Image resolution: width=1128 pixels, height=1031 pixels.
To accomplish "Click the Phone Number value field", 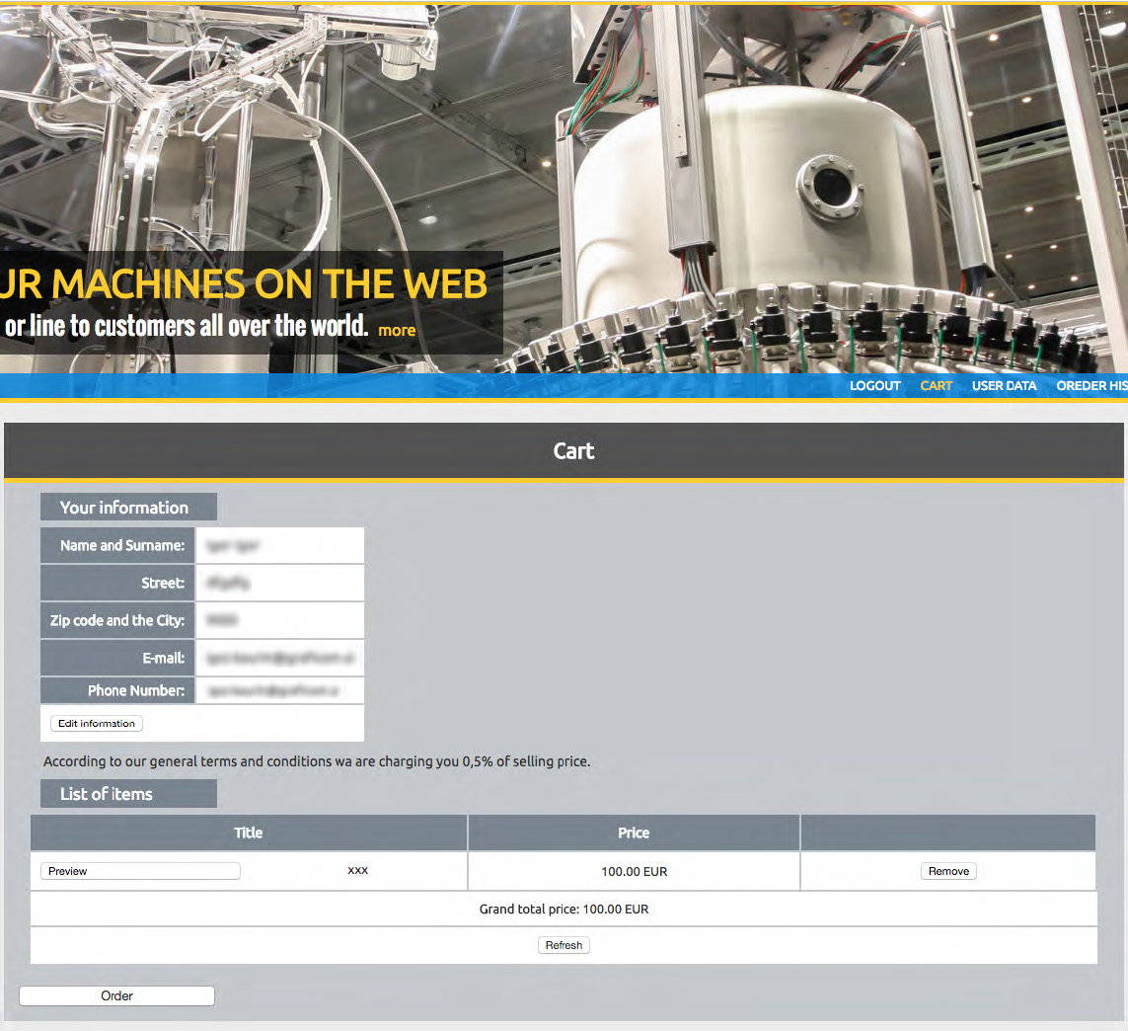I will tap(279, 690).
